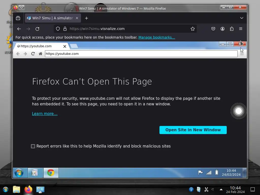Open simulated taskbar Recycle Bin item
The height and width of the screenshot is (195, 260).
coord(35,173)
